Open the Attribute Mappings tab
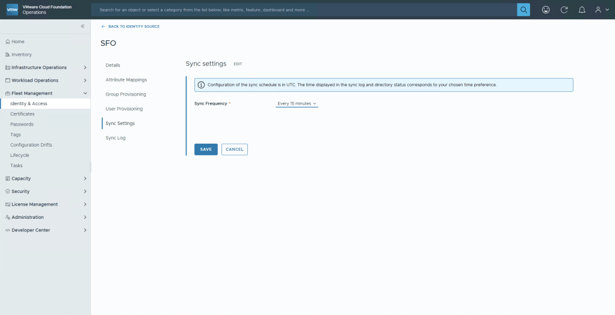 click(x=126, y=79)
